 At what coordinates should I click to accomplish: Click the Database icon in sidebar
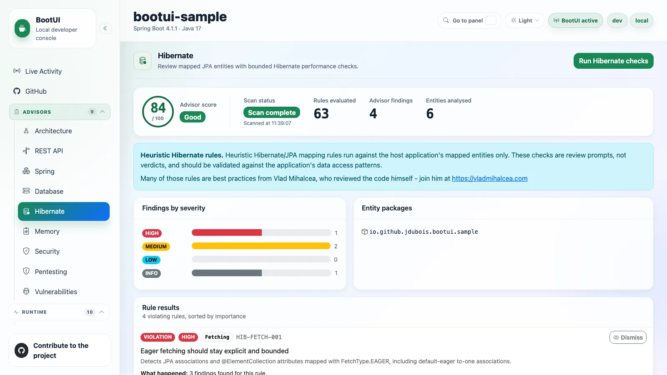pyautogui.click(x=26, y=191)
